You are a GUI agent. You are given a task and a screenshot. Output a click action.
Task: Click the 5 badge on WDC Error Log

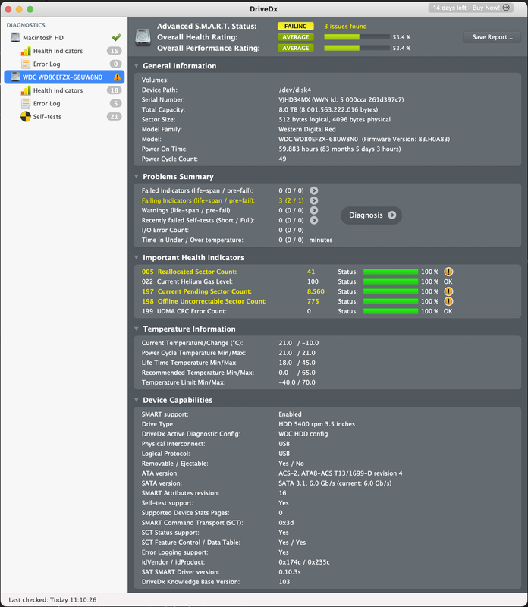click(x=115, y=103)
